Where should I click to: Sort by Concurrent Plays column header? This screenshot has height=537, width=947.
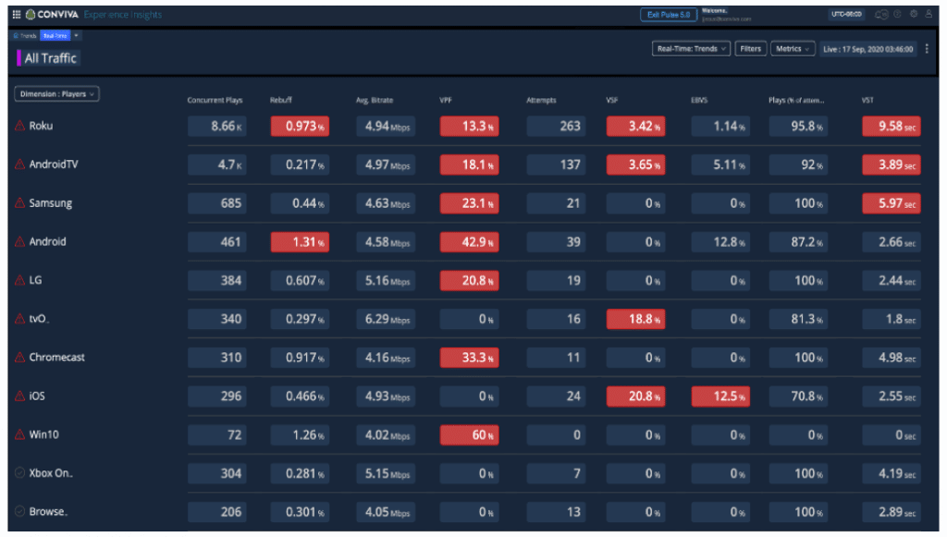pyautogui.click(x=215, y=100)
